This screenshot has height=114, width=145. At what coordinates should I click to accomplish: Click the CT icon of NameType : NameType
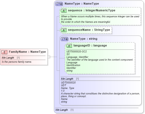tap(59, 4)
